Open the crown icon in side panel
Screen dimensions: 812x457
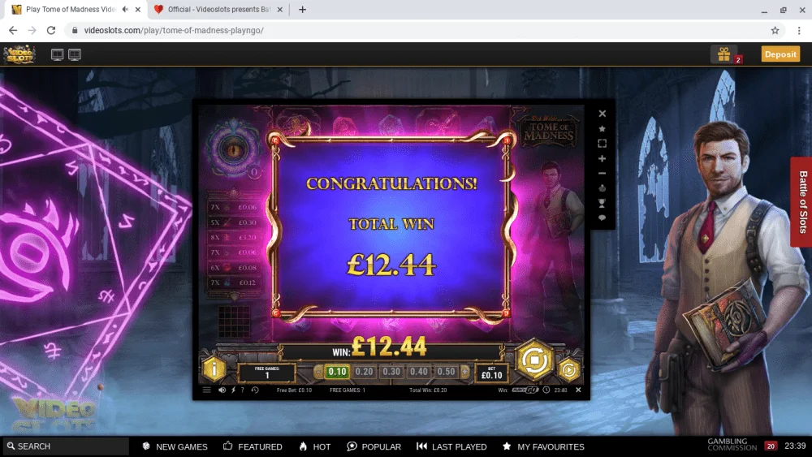602,188
